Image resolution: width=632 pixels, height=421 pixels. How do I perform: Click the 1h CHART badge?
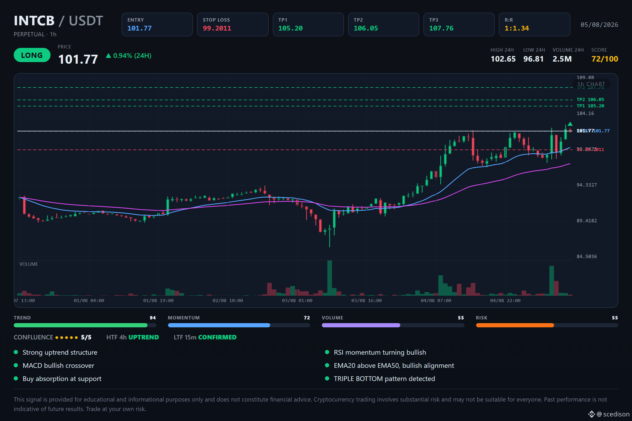(x=591, y=84)
